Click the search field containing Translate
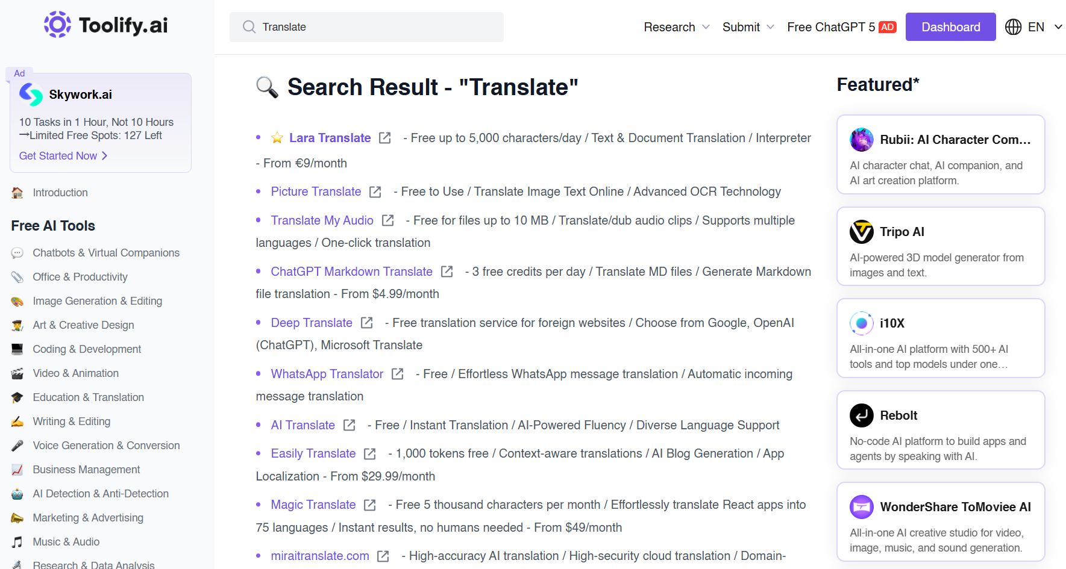The height and width of the screenshot is (569, 1066). [366, 27]
